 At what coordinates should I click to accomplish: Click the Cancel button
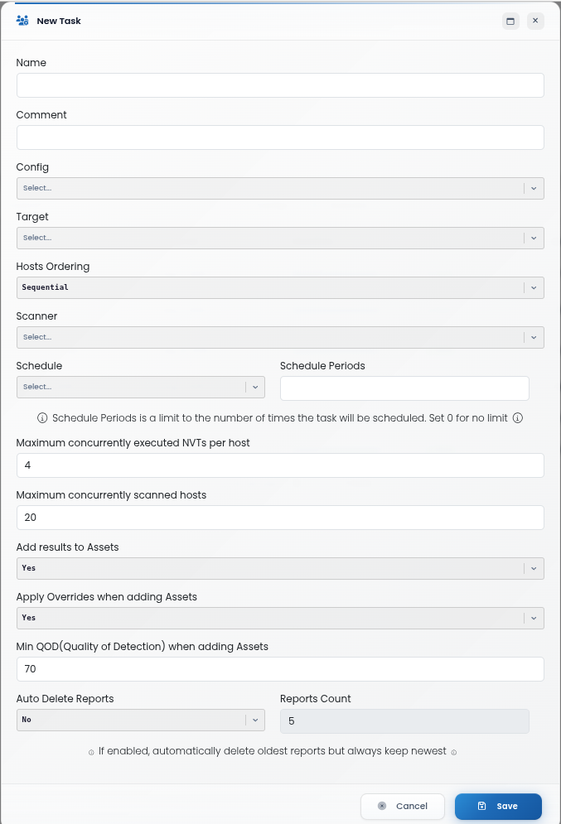tap(403, 806)
